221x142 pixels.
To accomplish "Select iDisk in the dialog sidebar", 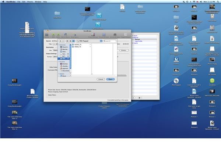I will click(x=64, y=52).
